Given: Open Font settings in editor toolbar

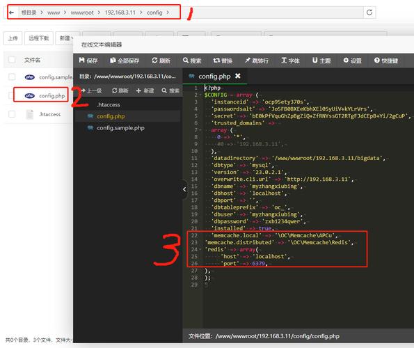Looking at the screenshot, I should (290, 61).
